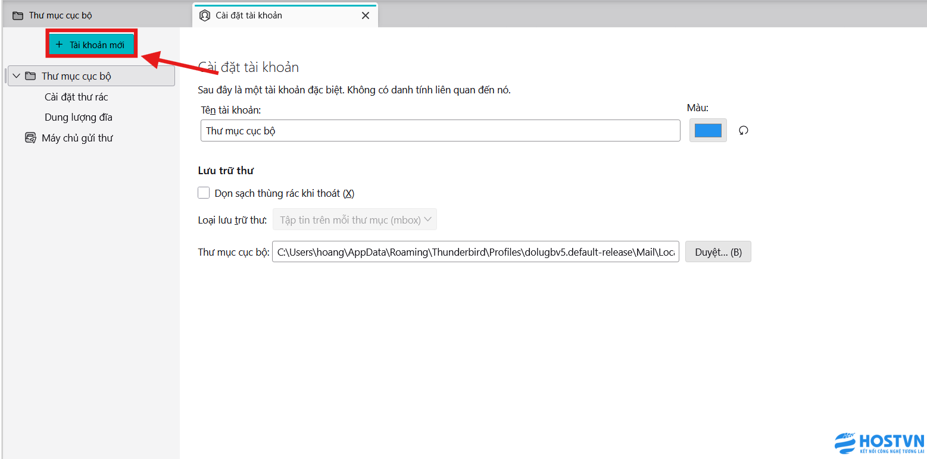The height and width of the screenshot is (459, 927).
Task: Open the Loại lưu trữ thư dropdown
Action: coord(355,220)
